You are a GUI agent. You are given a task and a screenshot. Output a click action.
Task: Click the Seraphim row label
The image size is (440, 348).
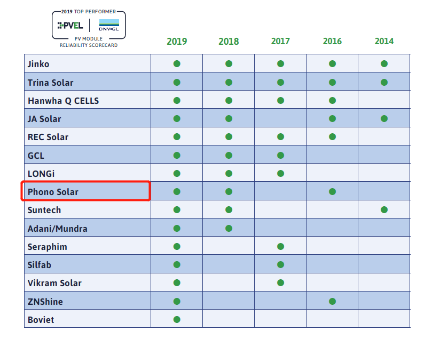pos(48,247)
